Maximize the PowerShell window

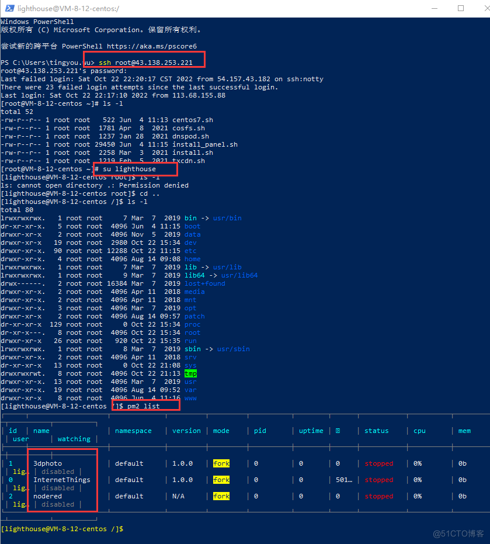point(461,8)
